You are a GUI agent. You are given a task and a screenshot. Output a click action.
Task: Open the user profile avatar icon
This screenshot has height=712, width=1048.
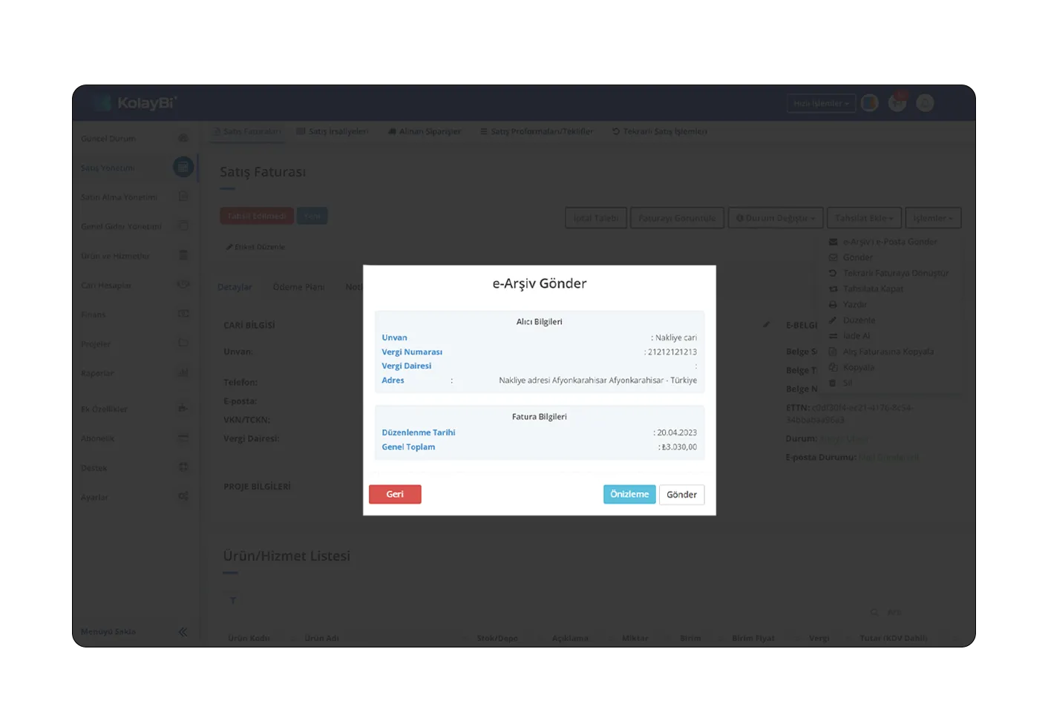click(x=925, y=103)
